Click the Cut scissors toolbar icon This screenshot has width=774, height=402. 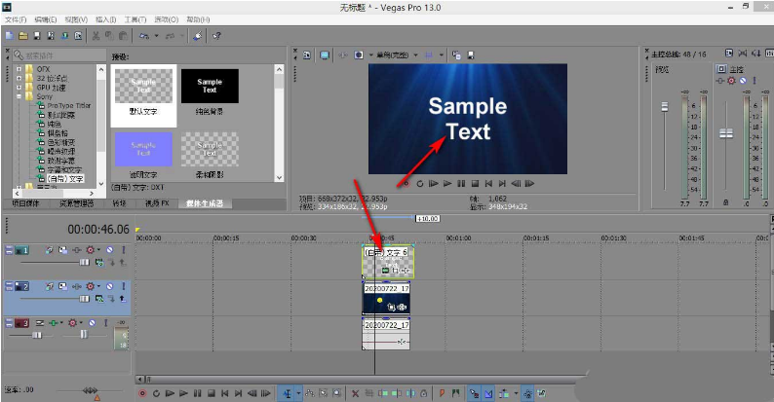pyautogui.click(x=96, y=35)
